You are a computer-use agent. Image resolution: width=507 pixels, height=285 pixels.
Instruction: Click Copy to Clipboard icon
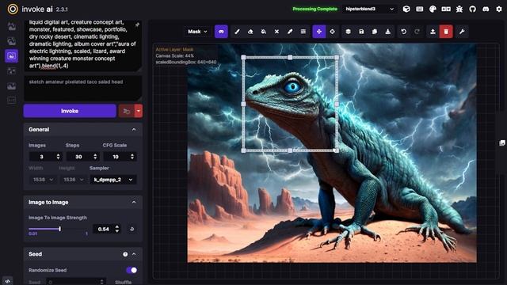coord(375,32)
